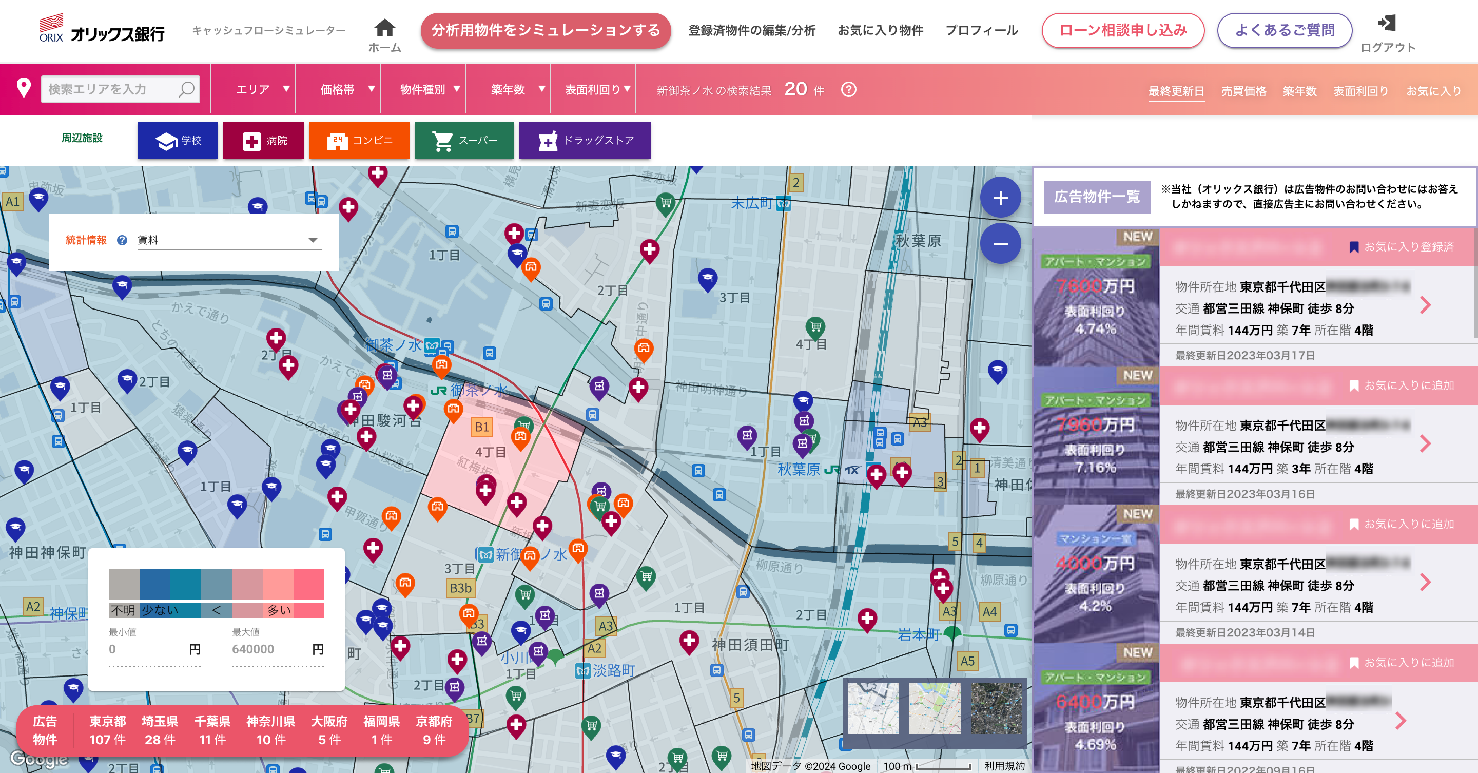Show 大阪府 5件 ad properties
Image resolution: width=1478 pixels, height=773 pixels.
329,730
